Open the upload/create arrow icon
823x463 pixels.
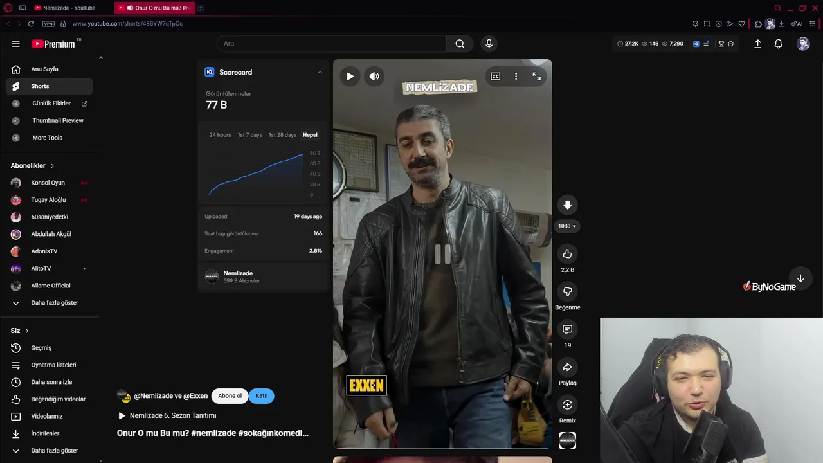(757, 44)
